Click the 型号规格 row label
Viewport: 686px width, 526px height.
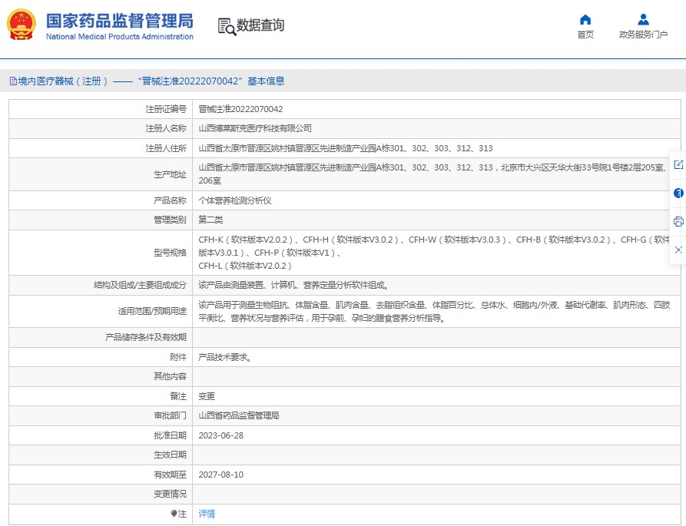tap(170, 253)
